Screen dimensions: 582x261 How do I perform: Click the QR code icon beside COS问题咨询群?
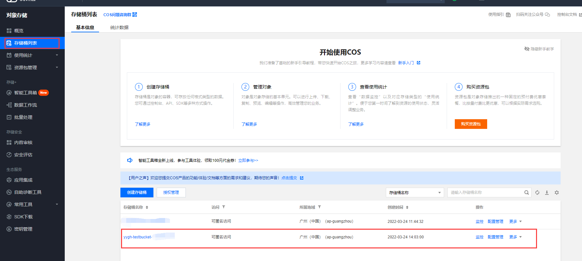point(135,15)
